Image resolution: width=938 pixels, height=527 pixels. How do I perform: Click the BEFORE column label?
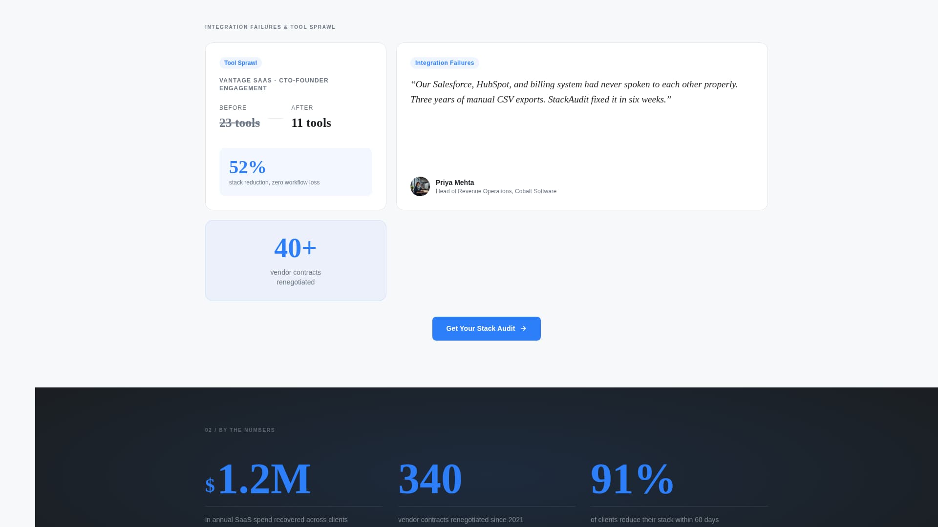[x=233, y=107]
